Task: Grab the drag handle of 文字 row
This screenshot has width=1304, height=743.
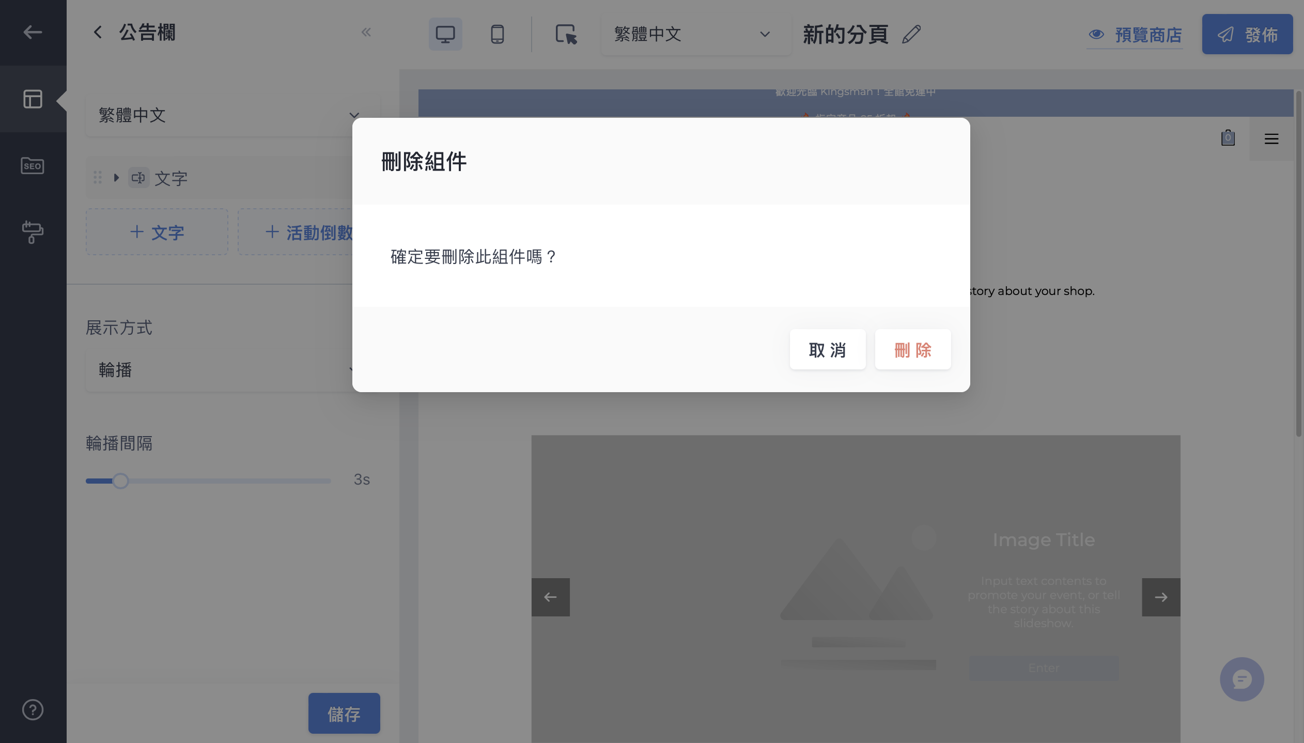Action: click(98, 177)
